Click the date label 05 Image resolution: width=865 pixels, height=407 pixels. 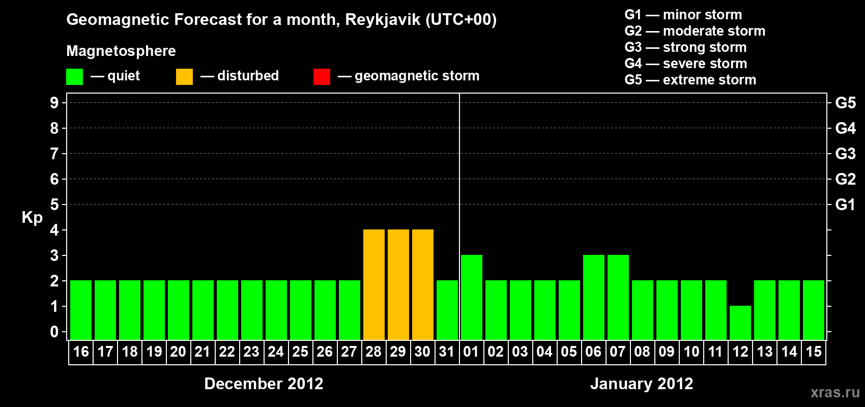coord(569,352)
